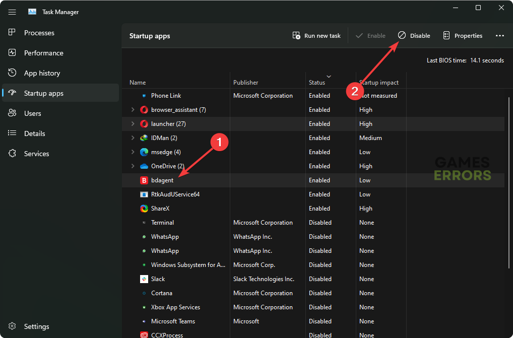Expand the browser_assistant group
513x338 pixels.
pyautogui.click(x=133, y=110)
